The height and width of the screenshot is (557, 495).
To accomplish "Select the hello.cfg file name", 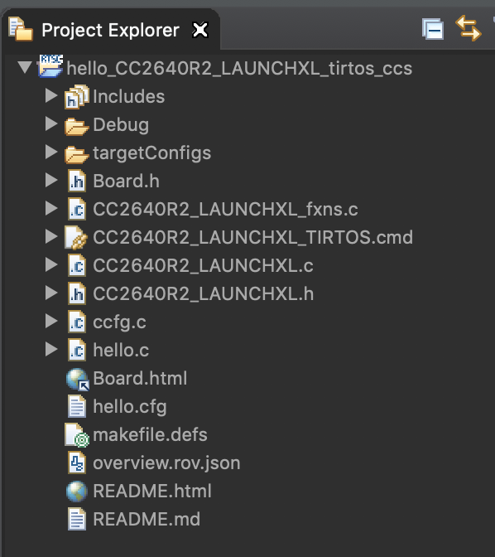I will click(x=130, y=407).
